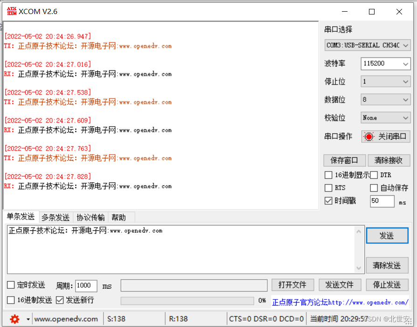417x327 pixels.
Task: Click the red serial port status indicator
Action: [368, 136]
